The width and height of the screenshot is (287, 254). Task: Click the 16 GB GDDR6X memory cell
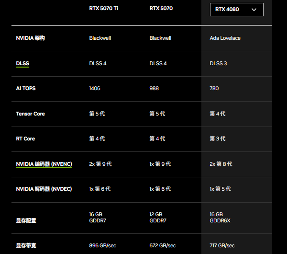pyautogui.click(x=220, y=218)
